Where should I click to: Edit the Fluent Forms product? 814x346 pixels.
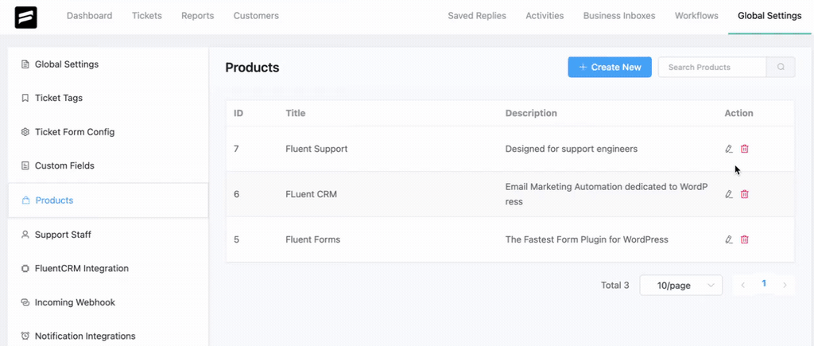[x=729, y=240]
